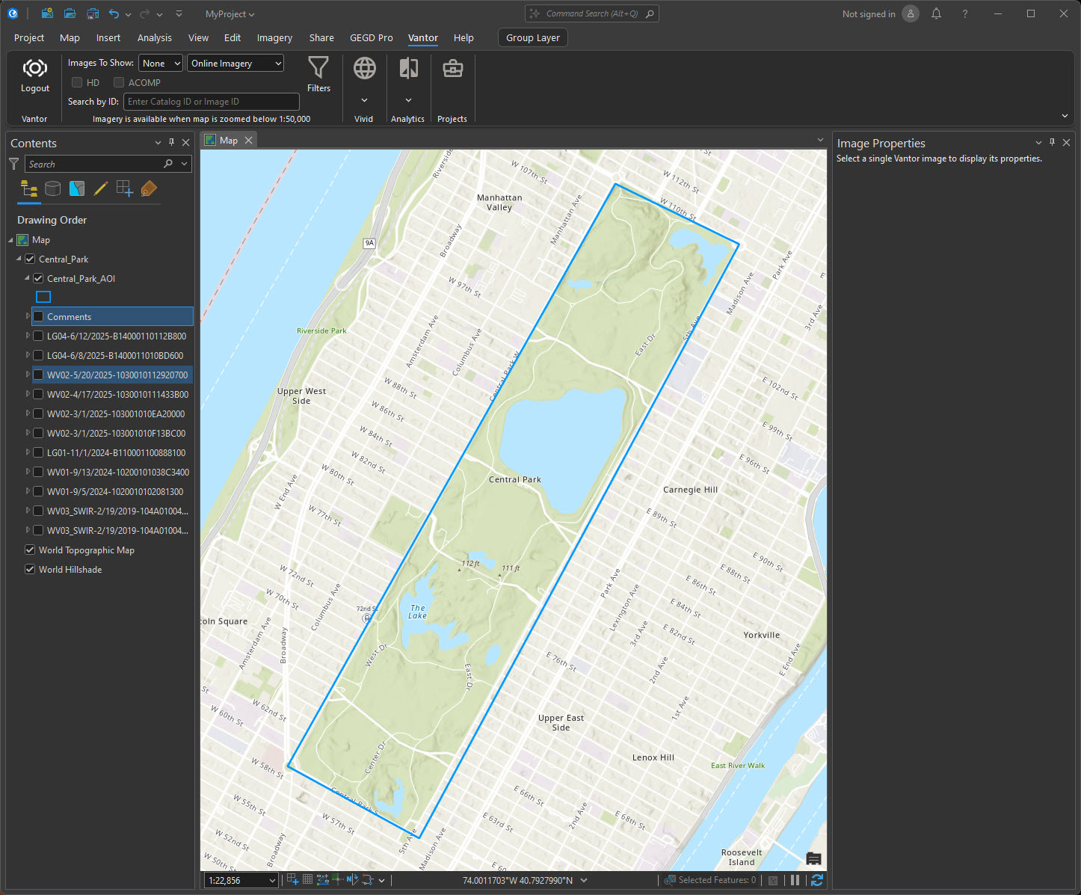Switch to List By Data Source view
The image size is (1081, 895).
coord(52,189)
